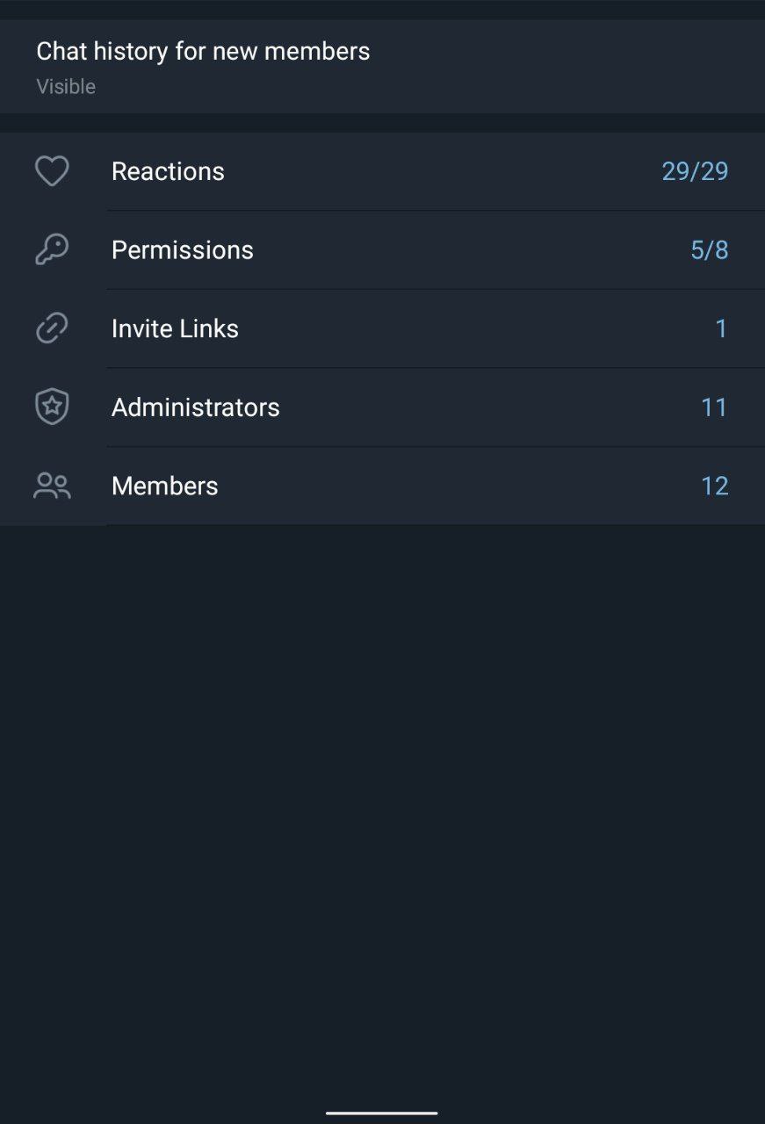Open Chat history for new members setting
Viewport: 765px width, 1124px height.
click(203, 51)
